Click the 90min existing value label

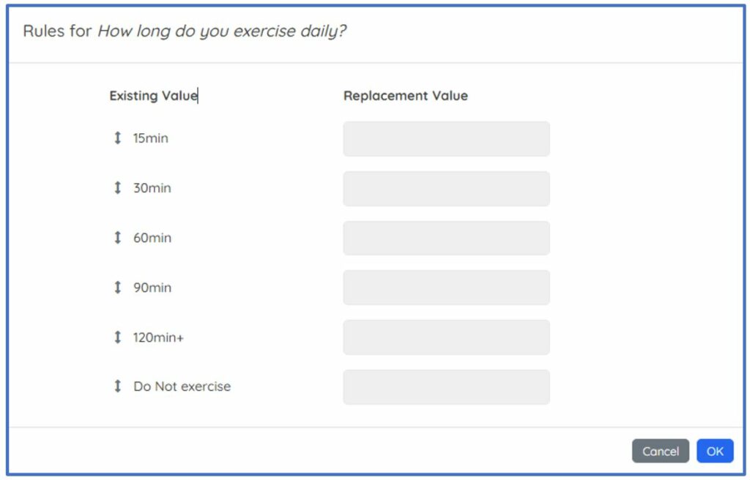click(152, 288)
